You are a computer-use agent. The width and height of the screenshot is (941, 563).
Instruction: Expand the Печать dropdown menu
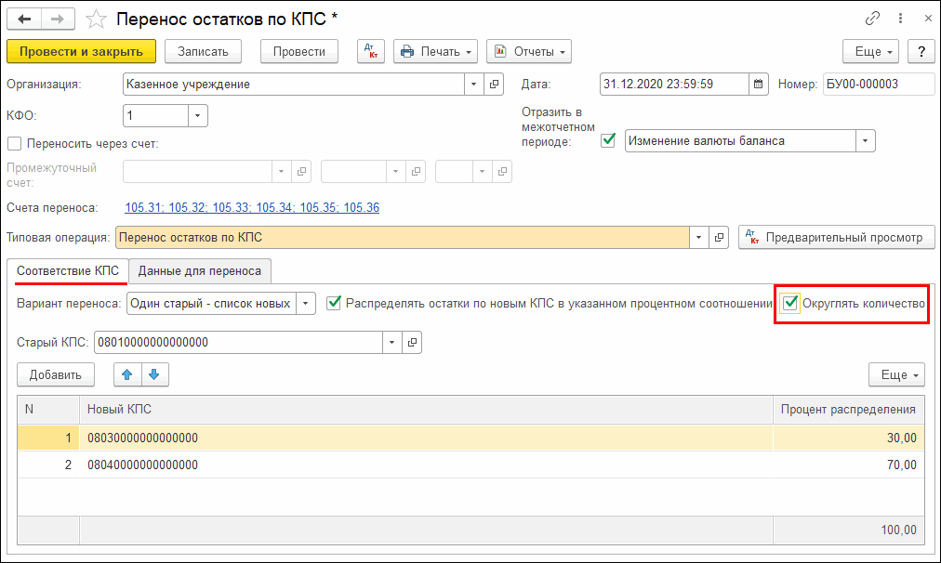click(x=470, y=51)
